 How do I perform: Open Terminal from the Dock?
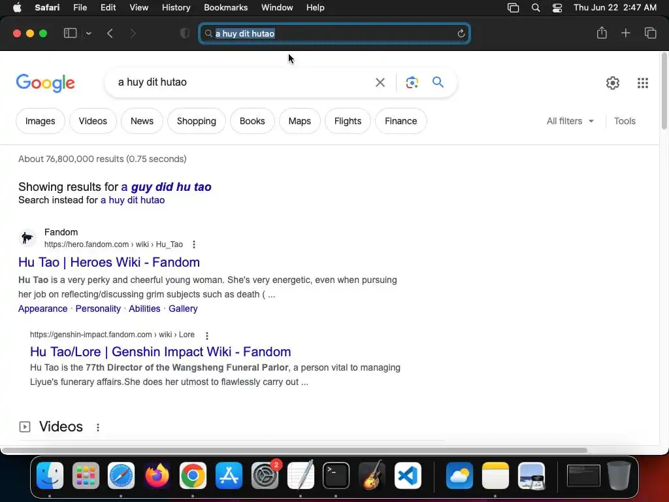336,476
